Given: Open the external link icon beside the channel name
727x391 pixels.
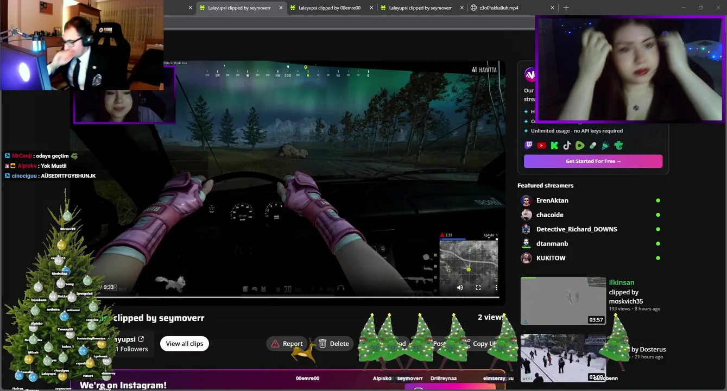Looking at the screenshot, I should [x=141, y=339].
